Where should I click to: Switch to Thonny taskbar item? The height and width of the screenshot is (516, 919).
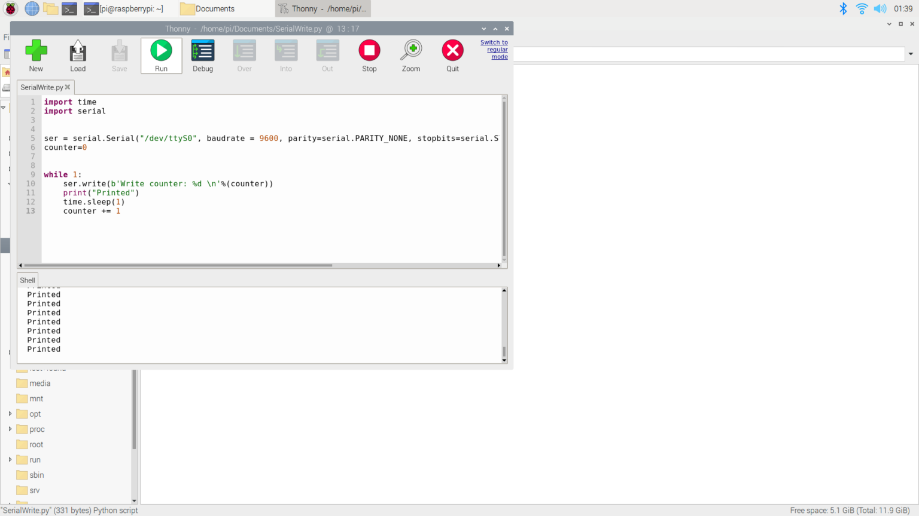[323, 9]
